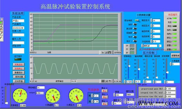The image size is (182, 109).
Task: Click the 系统说明 panel header
Action: 18,13
